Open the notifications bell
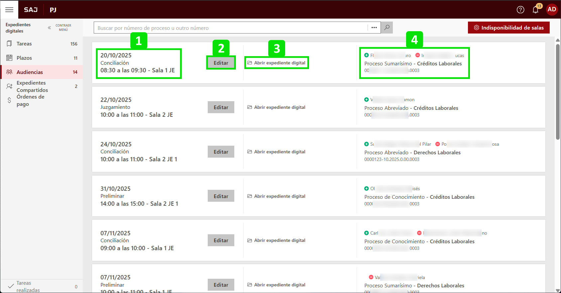The height and width of the screenshot is (293, 561). (x=535, y=10)
